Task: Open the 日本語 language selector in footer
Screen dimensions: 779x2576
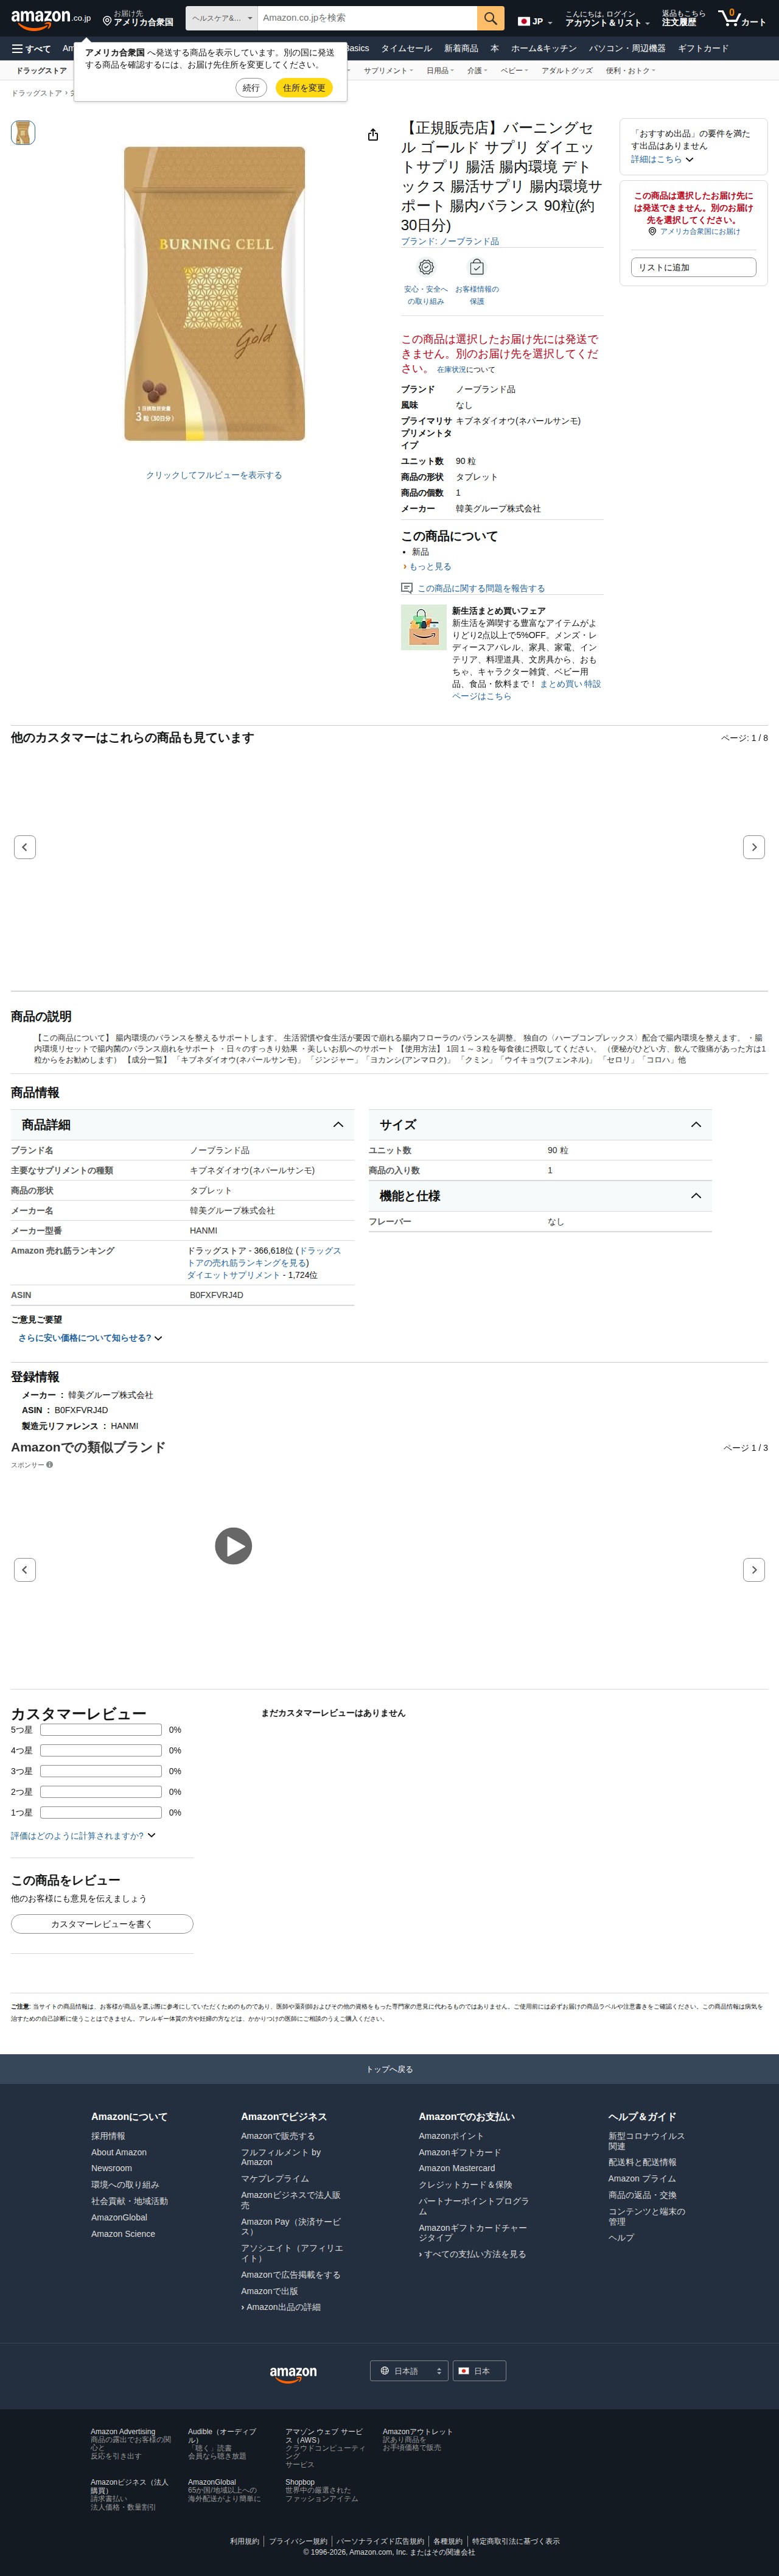Action: point(409,2371)
